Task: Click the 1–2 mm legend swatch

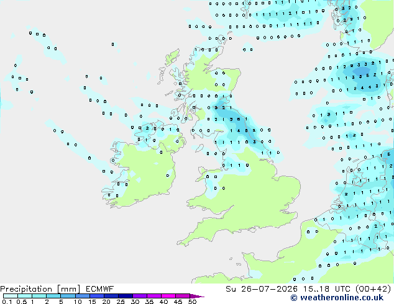Action: (x=39, y=296)
